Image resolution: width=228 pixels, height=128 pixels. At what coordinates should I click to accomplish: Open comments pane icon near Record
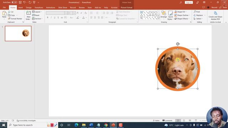[203, 7]
